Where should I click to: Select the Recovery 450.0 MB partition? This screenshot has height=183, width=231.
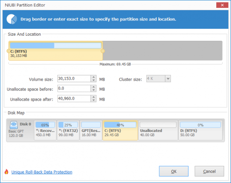[x=45, y=130]
